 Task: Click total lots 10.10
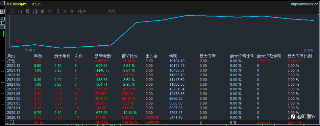[39, 122]
